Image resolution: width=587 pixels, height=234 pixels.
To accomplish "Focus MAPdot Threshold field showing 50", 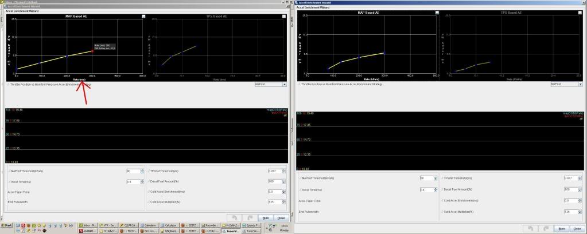I will pos(427,179).
